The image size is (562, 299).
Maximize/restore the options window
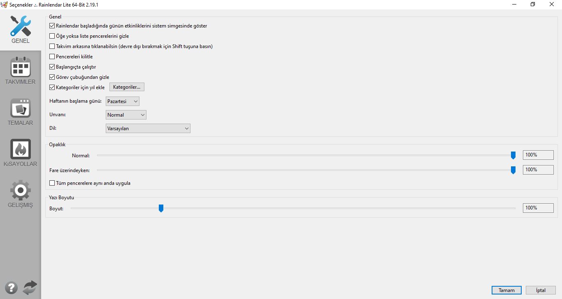pyautogui.click(x=533, y=5)
